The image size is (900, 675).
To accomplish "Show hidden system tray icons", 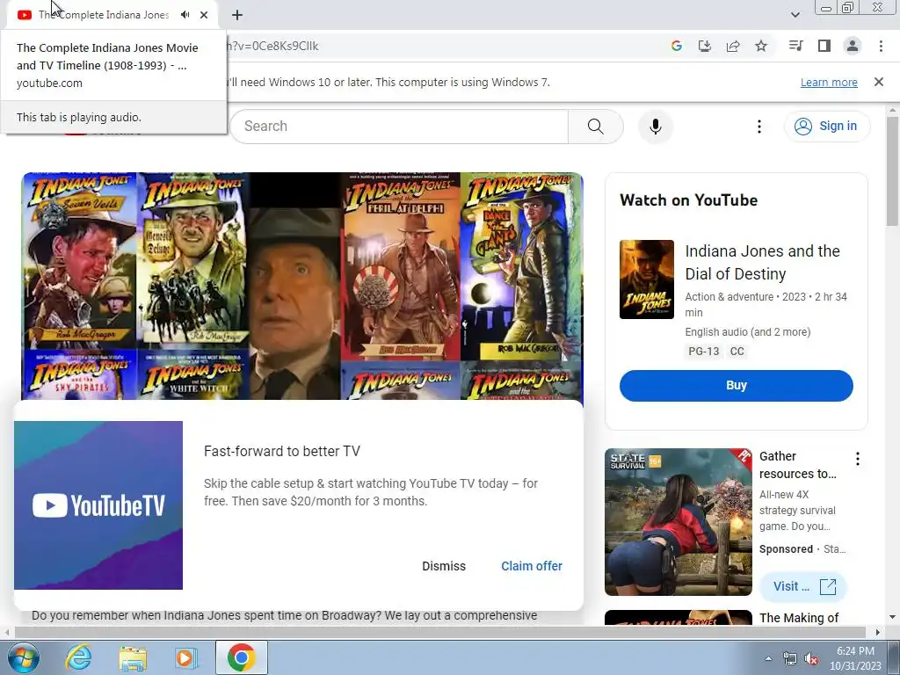I will click(768, 658).
